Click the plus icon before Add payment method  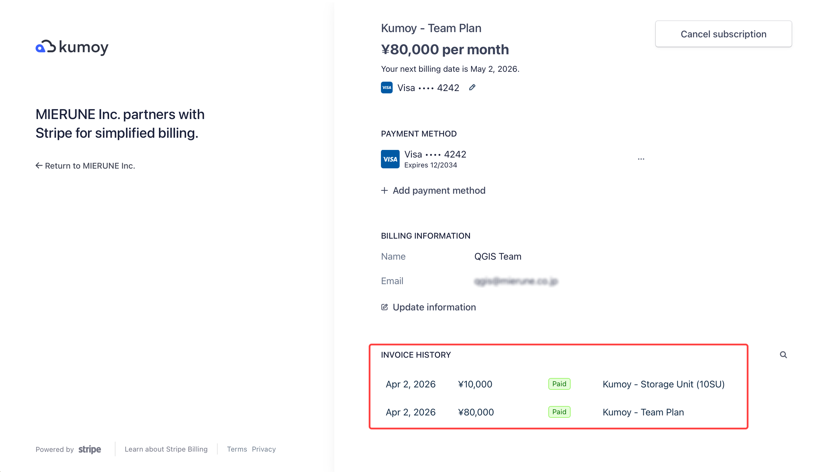pos(384,191)
